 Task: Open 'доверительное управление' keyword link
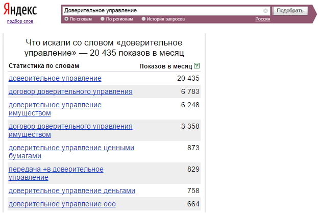(55, 78)
